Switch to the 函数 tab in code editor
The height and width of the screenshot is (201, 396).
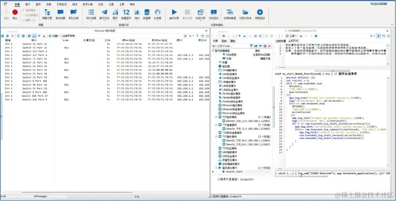click(x=224, y=41)
